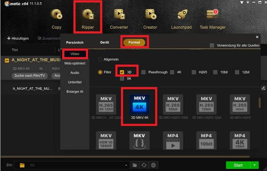Switch to the Persönlich tab
This screenshot has width=267, height=171.
click(x=75, y=42)
